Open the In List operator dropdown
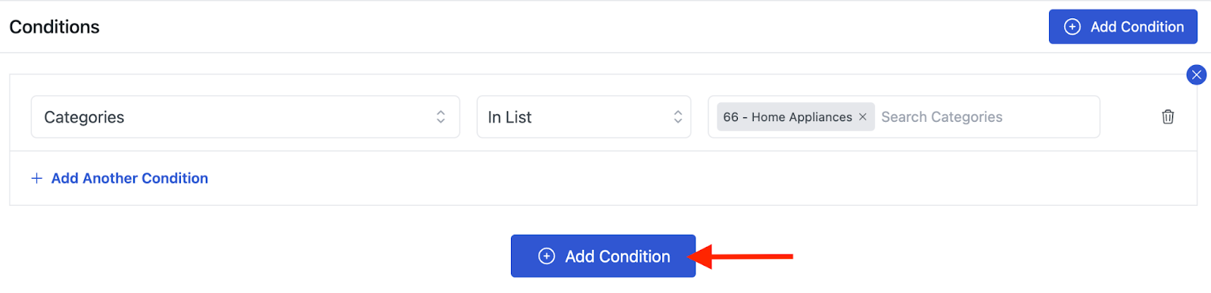Image resolution: width=1211 pixels, height=293 pixels. pos(584,117)
